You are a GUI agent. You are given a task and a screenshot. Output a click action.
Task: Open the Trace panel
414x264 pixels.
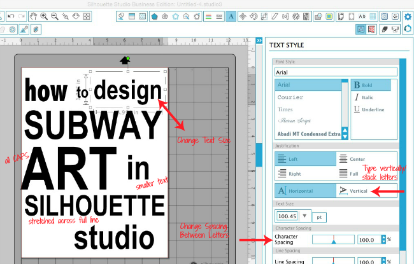pos(329,17)
